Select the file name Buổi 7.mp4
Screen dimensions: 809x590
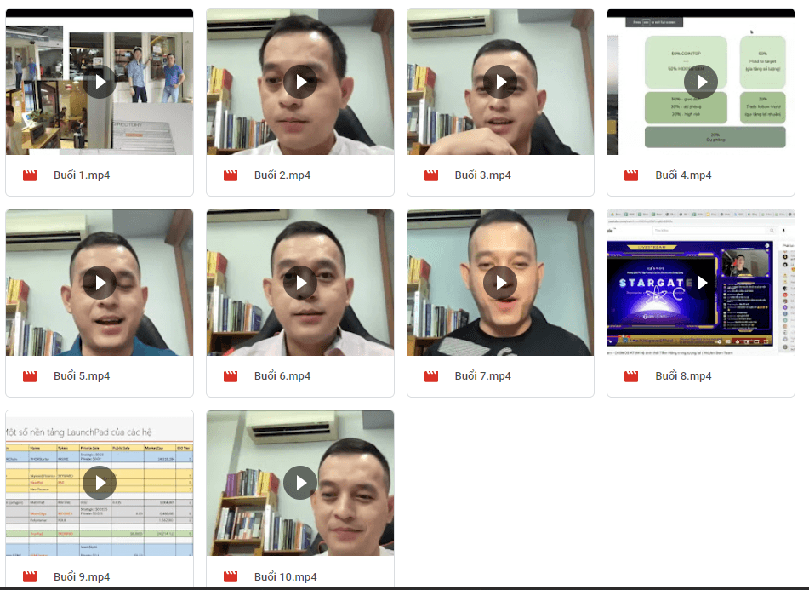click(482, 375)
